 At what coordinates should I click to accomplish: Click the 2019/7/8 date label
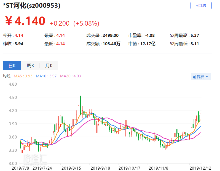[20, 168]
